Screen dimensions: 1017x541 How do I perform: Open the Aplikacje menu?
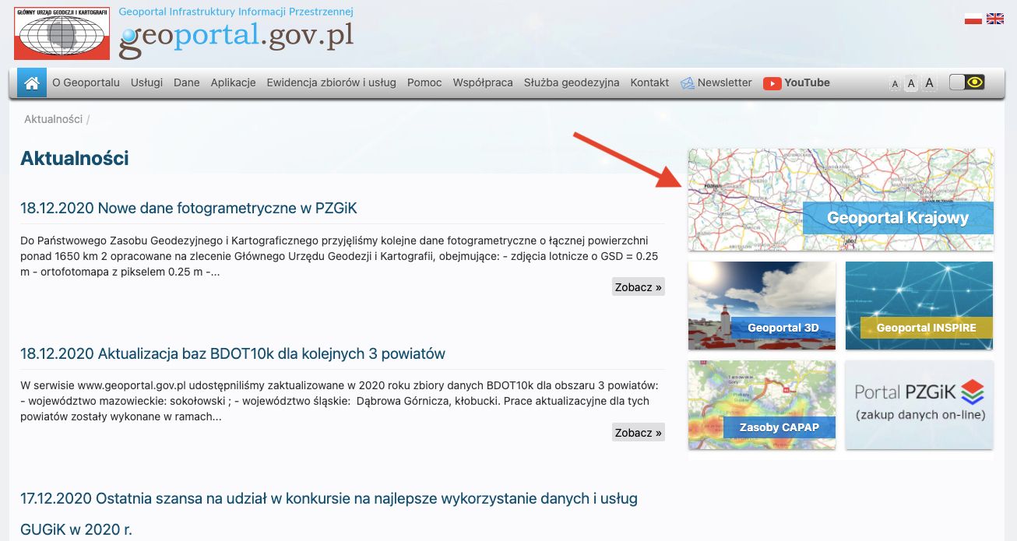coord(233,83)
